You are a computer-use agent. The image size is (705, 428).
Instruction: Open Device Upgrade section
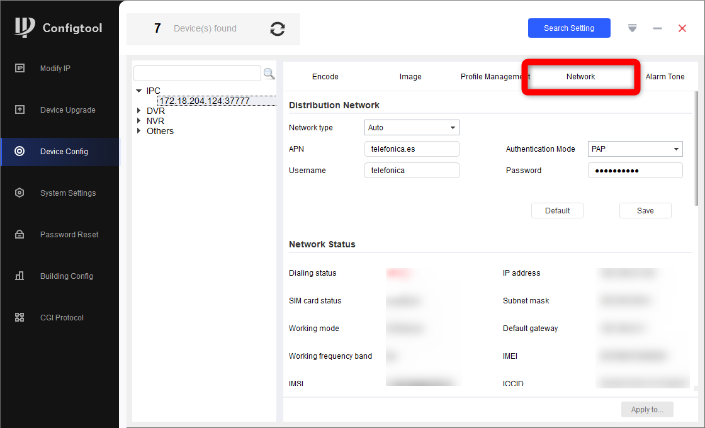tap(67, 110)
